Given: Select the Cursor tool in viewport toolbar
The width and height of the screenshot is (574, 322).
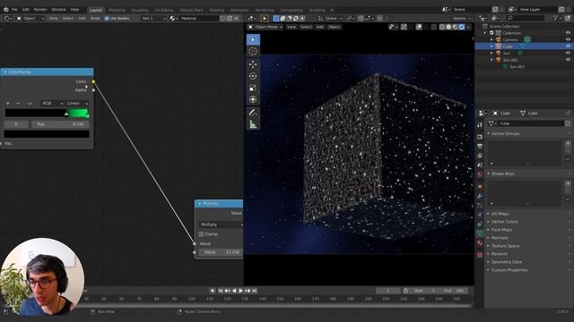Looking at the screenshot, I should (253, 52).
